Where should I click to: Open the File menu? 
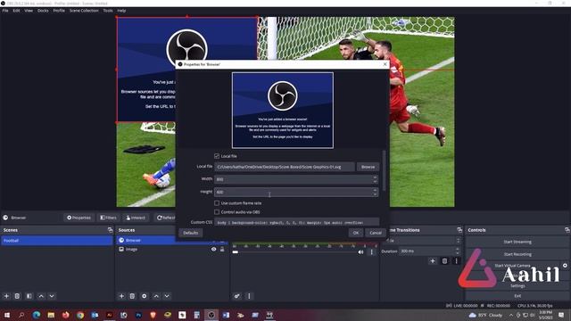coord(5,11)
